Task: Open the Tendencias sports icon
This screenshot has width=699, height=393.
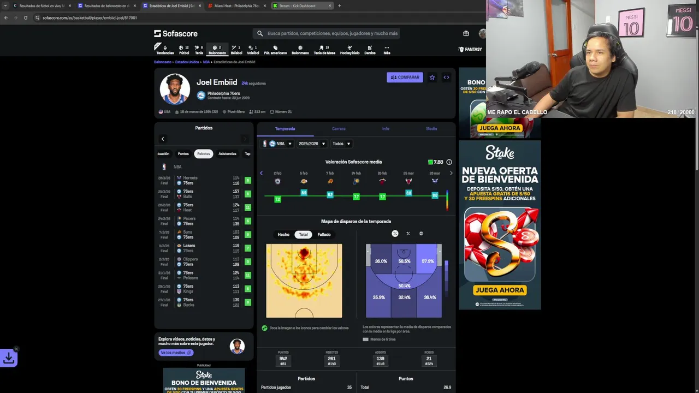Action: tap(165, 49)
